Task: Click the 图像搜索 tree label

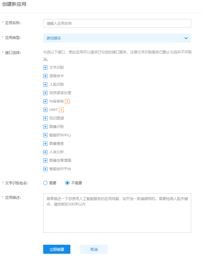Action: click(x=56, y=144)
